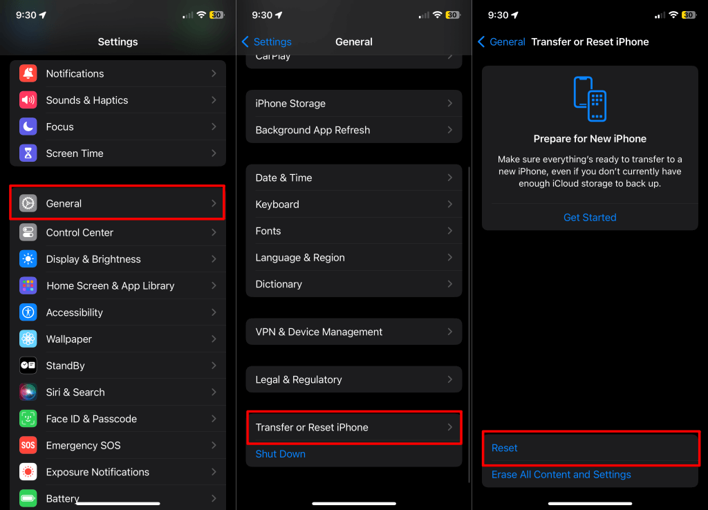Open Notifications via its chevron
This screenshot has width=708, height=510.
[x=214, y=73]
